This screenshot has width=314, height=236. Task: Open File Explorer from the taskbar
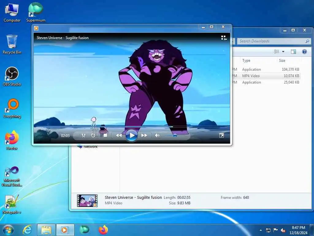tap(46, 230)
